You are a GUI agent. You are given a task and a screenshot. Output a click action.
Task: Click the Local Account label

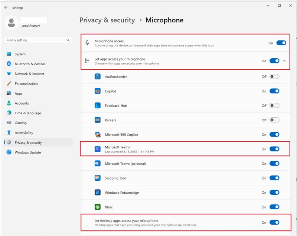click(x=31, y=26)
